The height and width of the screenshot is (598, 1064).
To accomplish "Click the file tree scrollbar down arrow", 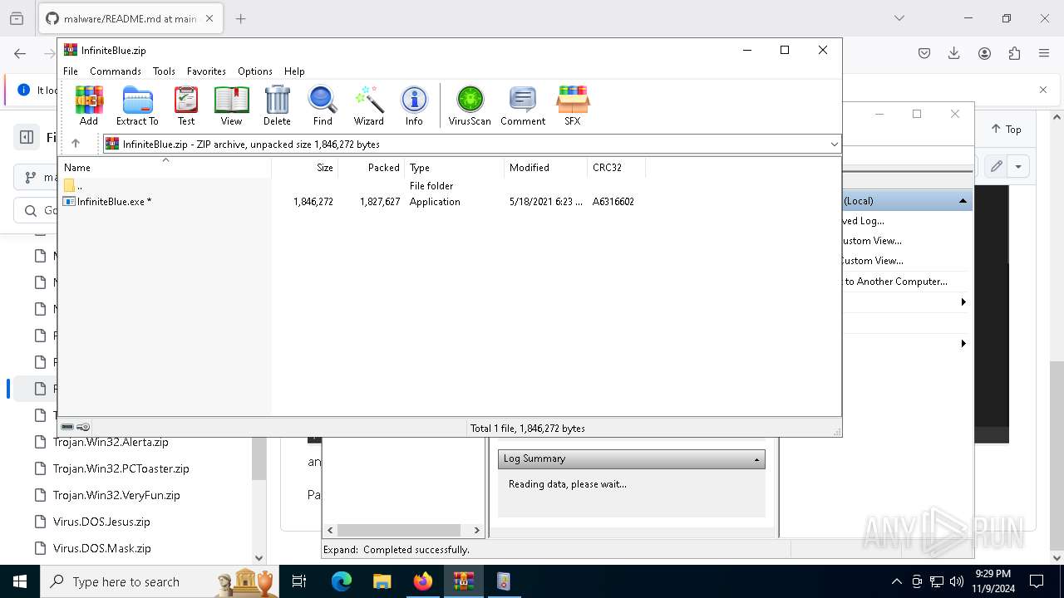I will coord(259,558).
